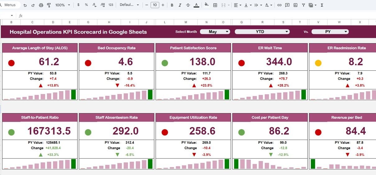Viewport: 376px width, 175px height.
Task: Select the Paint format tool
Action: [x=49, y=5]
